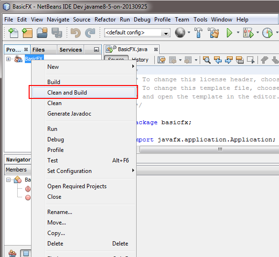
Task: Click the New File toolbar icon
Action: click(x=13, y=33)
